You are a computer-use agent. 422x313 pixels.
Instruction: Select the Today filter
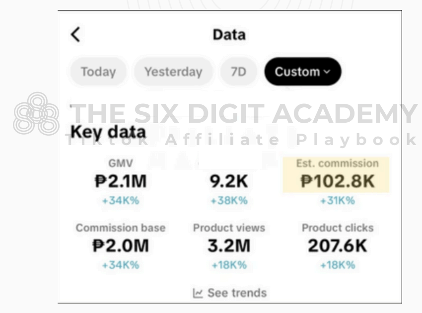98,72
